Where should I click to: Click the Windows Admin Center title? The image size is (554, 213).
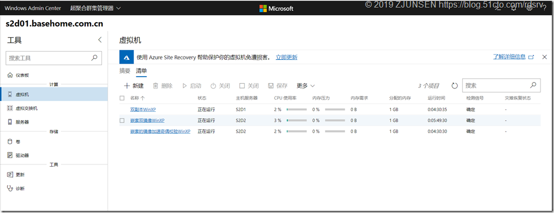32,8
